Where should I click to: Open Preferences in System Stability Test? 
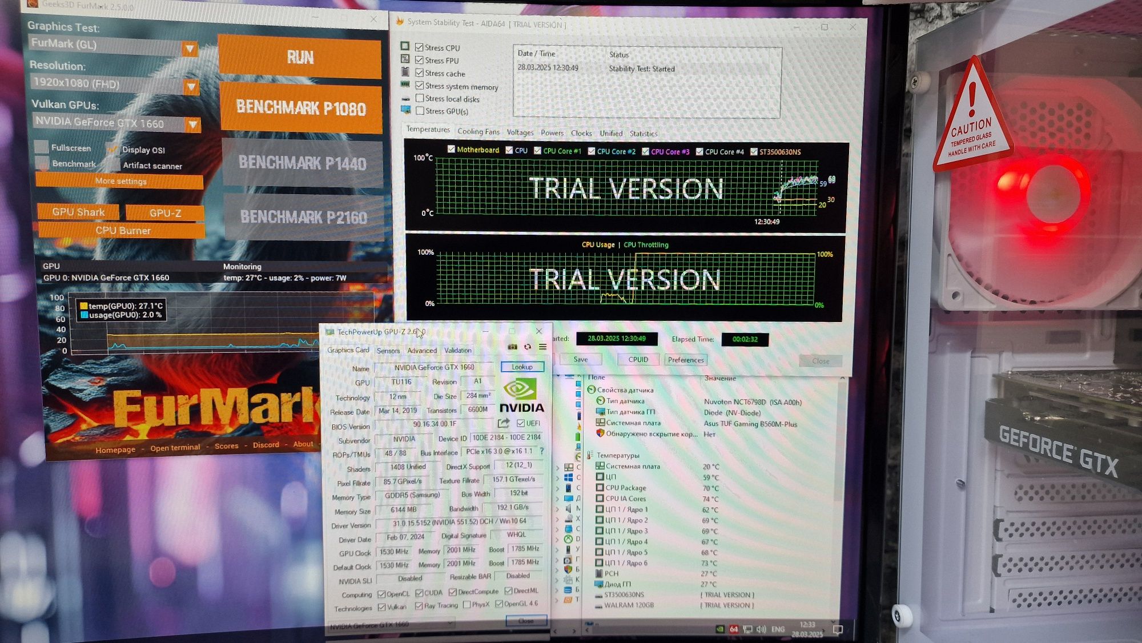tap(686, 360)
